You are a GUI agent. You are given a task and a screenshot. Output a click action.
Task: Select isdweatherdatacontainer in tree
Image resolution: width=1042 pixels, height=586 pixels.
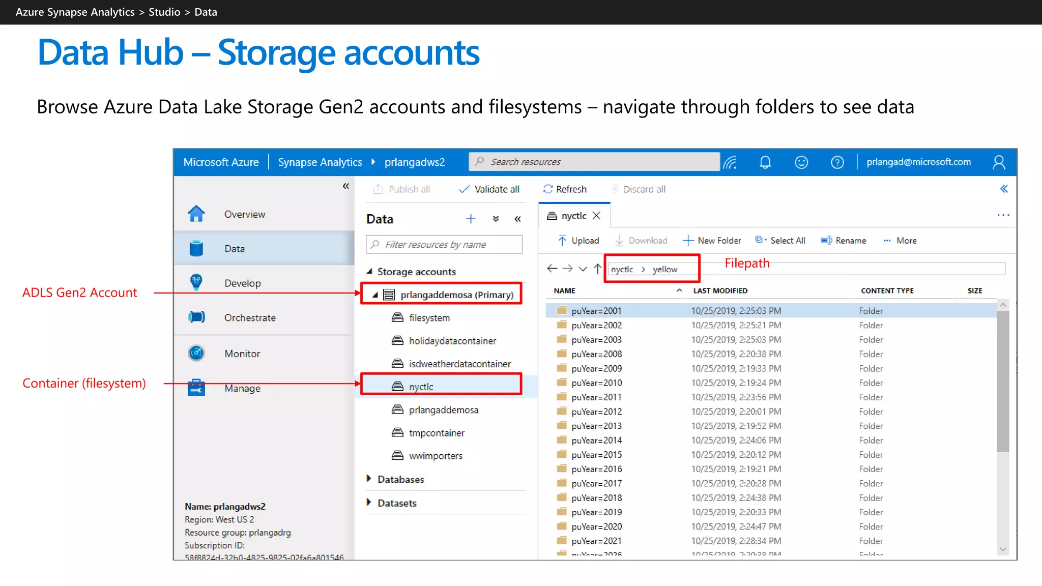tap(459, 364)
